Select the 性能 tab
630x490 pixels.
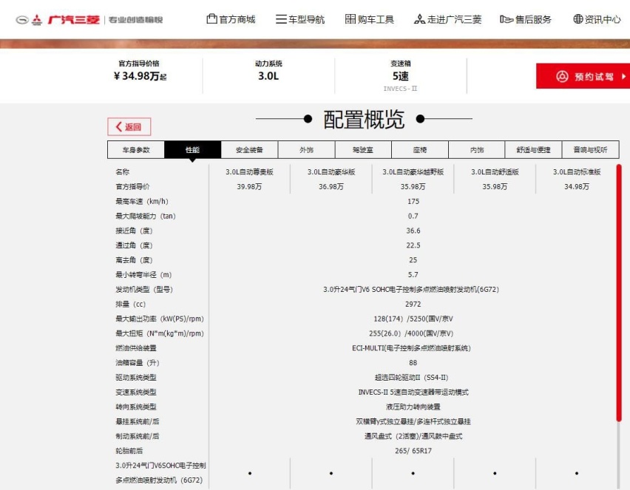coord(192,150)
